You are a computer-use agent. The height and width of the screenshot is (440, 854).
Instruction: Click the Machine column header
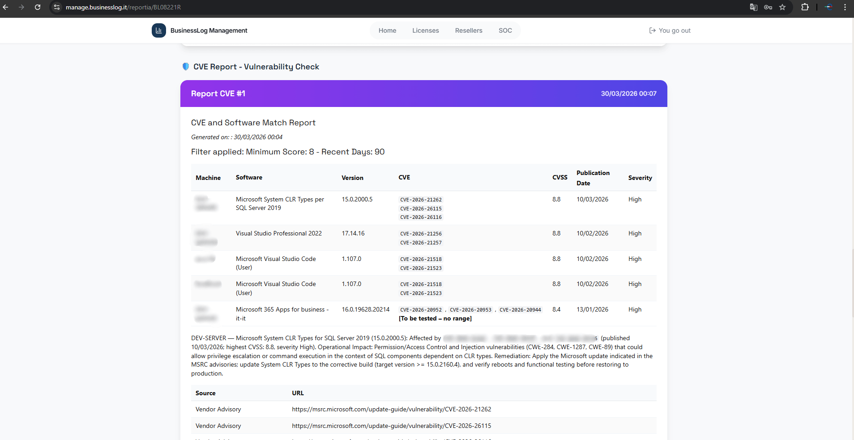pos(208,178)
